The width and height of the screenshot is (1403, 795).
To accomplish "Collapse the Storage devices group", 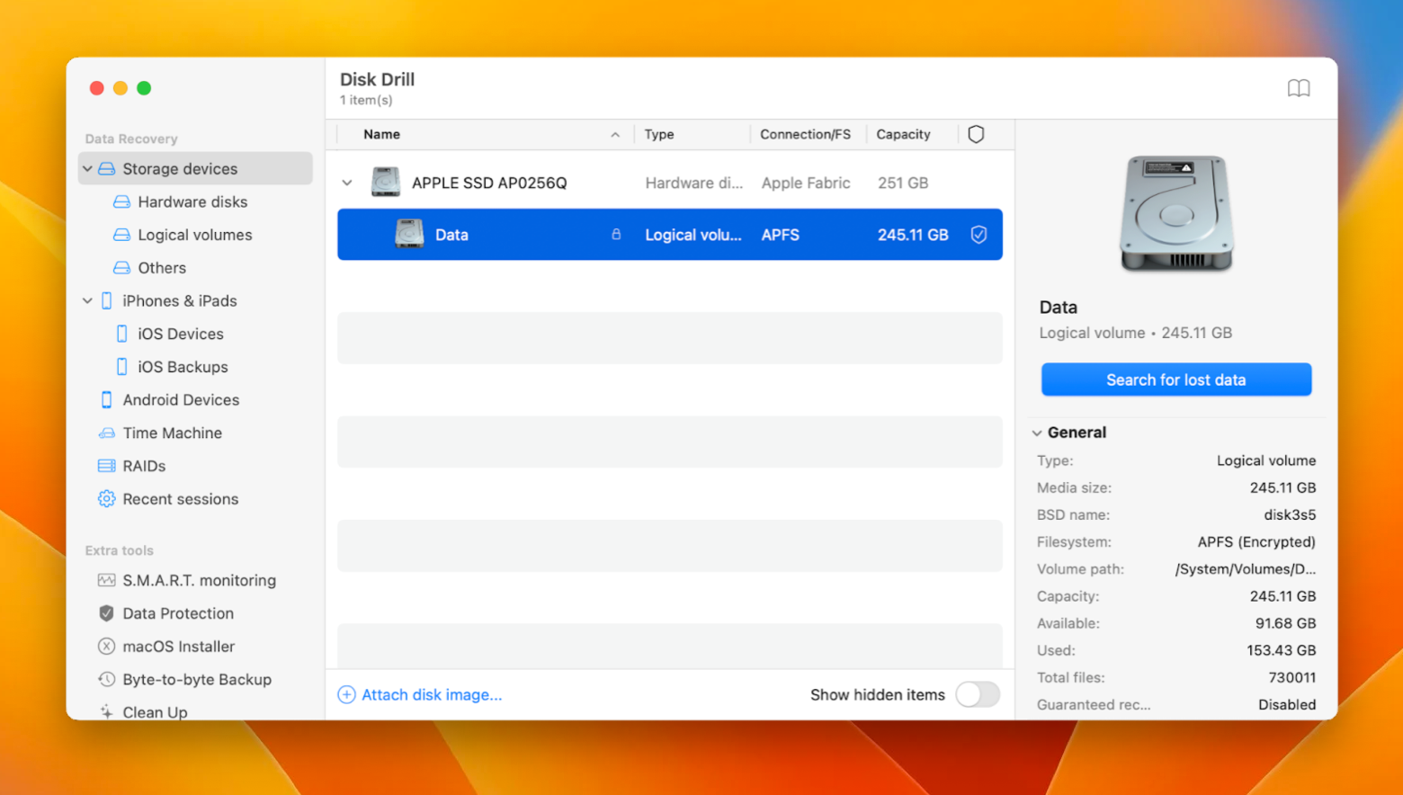I will tap(87, 169).
